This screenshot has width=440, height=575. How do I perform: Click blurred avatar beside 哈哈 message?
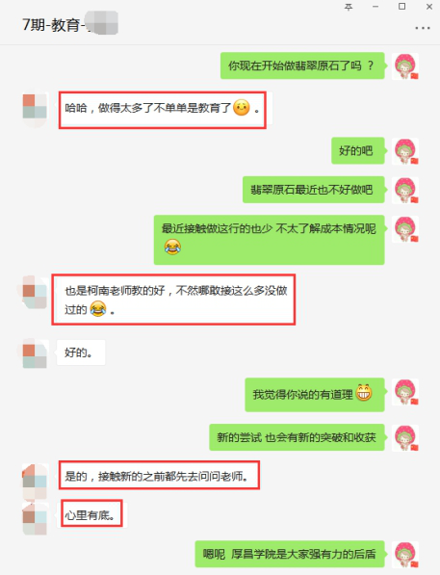pyautogui.click(x=35, y=107)
